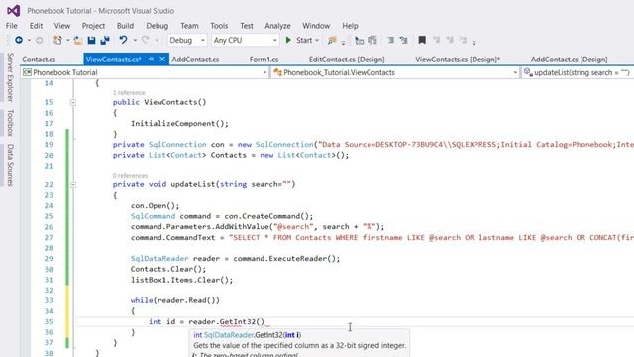This screenshot has width=634, height=357.
Task: Switch to the AddContact.cs tab
Action: 195,59
